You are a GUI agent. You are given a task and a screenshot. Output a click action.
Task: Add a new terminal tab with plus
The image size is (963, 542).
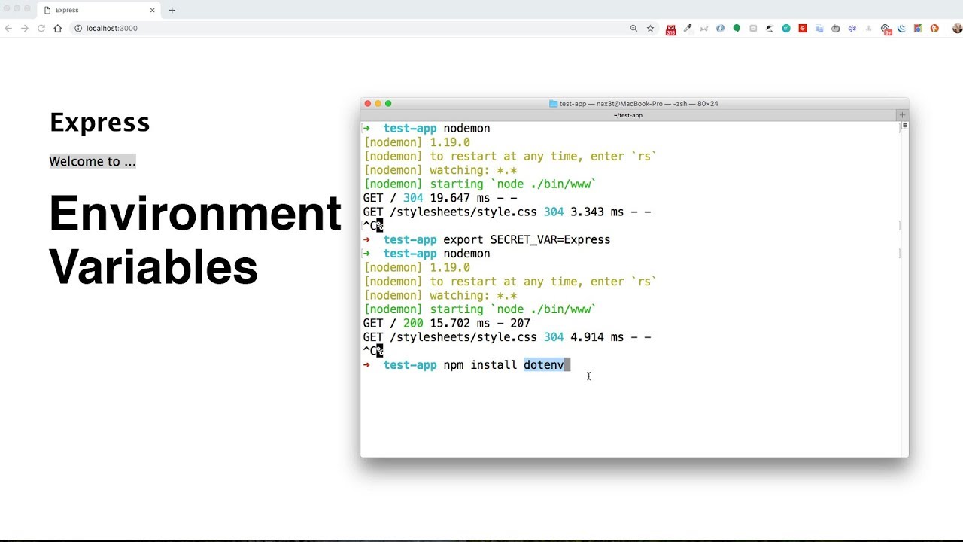(x=902, y=115)
